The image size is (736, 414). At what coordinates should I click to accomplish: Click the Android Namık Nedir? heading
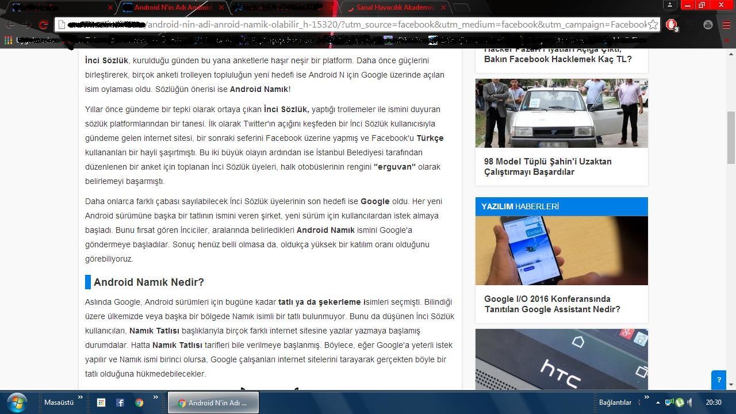[149, 282]
